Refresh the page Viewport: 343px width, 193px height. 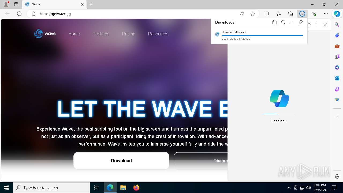click(19, 14)
